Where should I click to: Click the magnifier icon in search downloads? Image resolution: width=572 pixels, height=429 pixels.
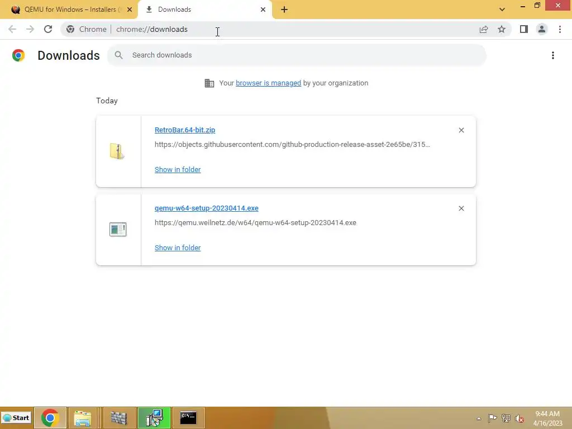118,55
